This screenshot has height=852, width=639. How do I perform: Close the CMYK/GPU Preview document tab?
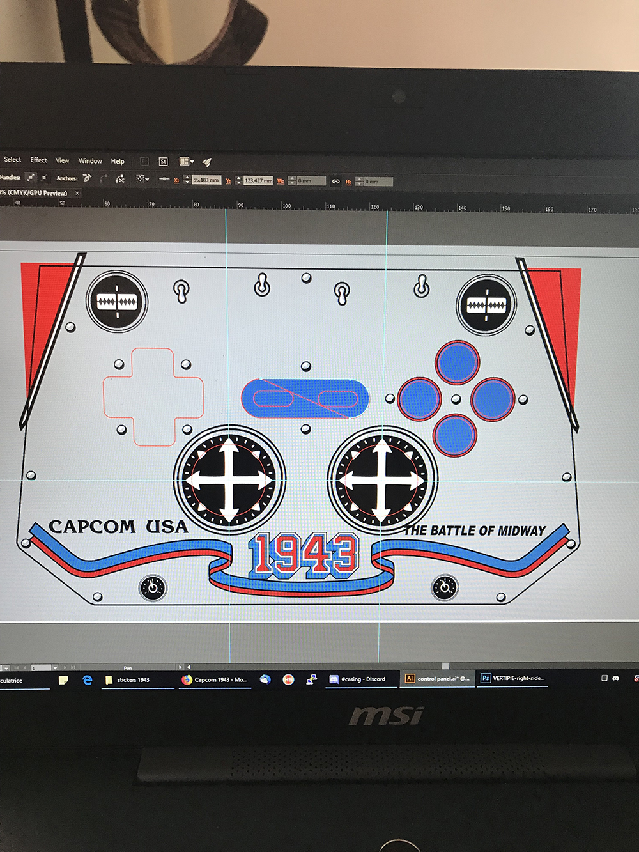click(x=77, y=193)
